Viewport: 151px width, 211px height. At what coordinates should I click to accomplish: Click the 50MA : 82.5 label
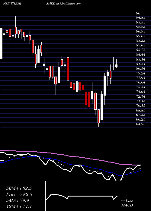(x=19, y=188)
